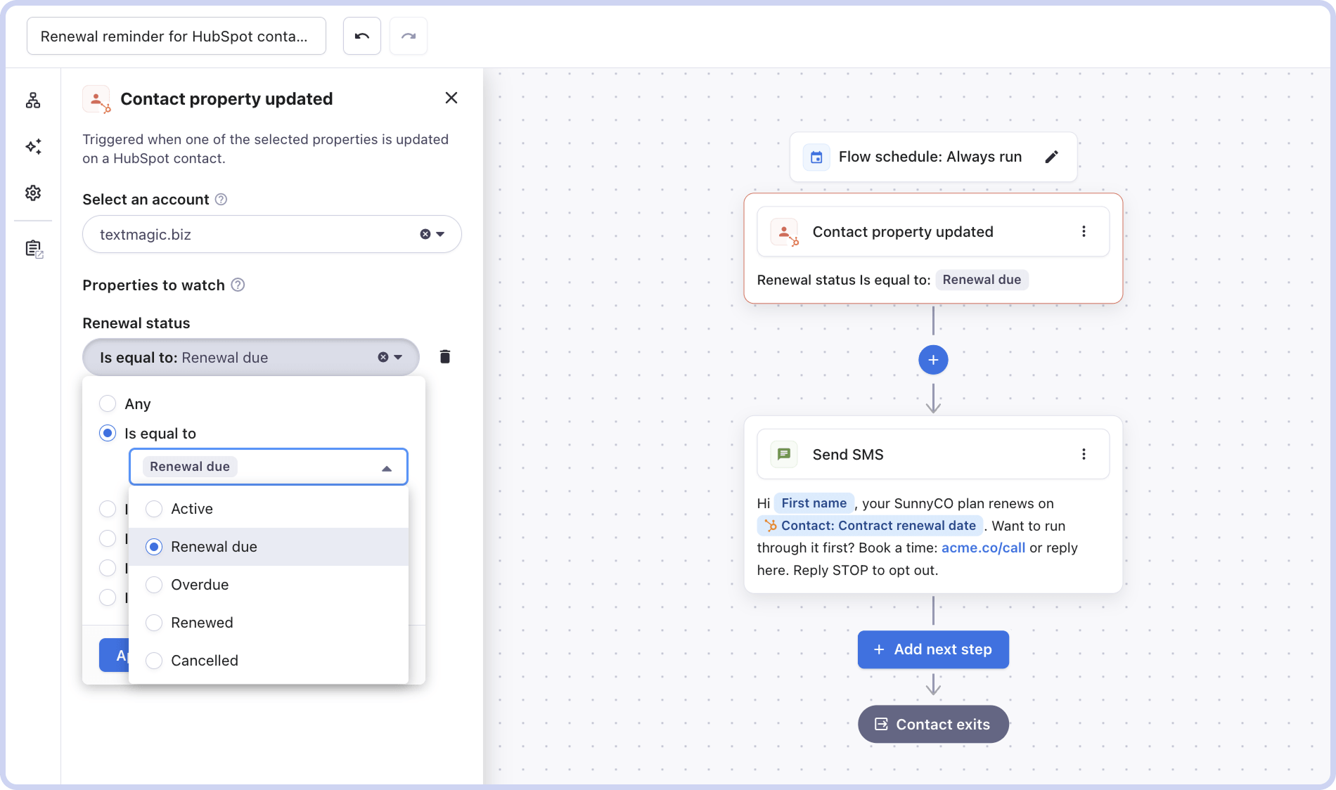This screenshot has width=1336, height=790.
Task: Open Send SMS node options menu
Action: coord(1084,454)
